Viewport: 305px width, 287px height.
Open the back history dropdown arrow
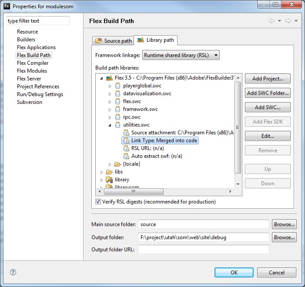(x=279, y=21)
